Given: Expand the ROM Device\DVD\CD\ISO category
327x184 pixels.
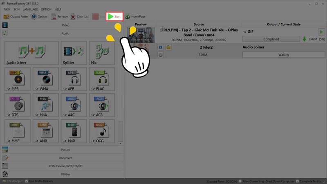Looking at the screenshot, I should [63, 166].
